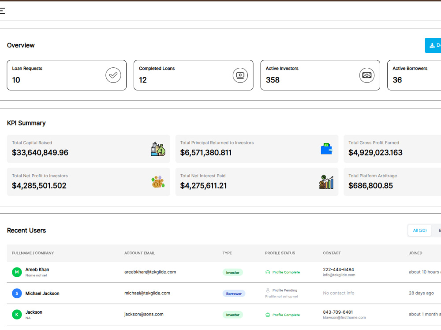Click email jackson@sons.com
The image size is (441, 330).
click(144, 314)
